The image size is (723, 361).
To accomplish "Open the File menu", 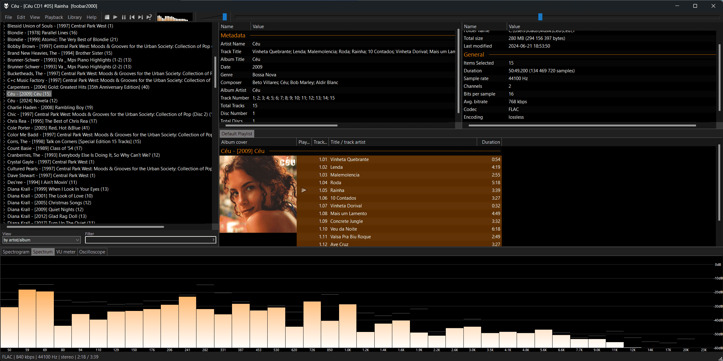I will 8,17.
